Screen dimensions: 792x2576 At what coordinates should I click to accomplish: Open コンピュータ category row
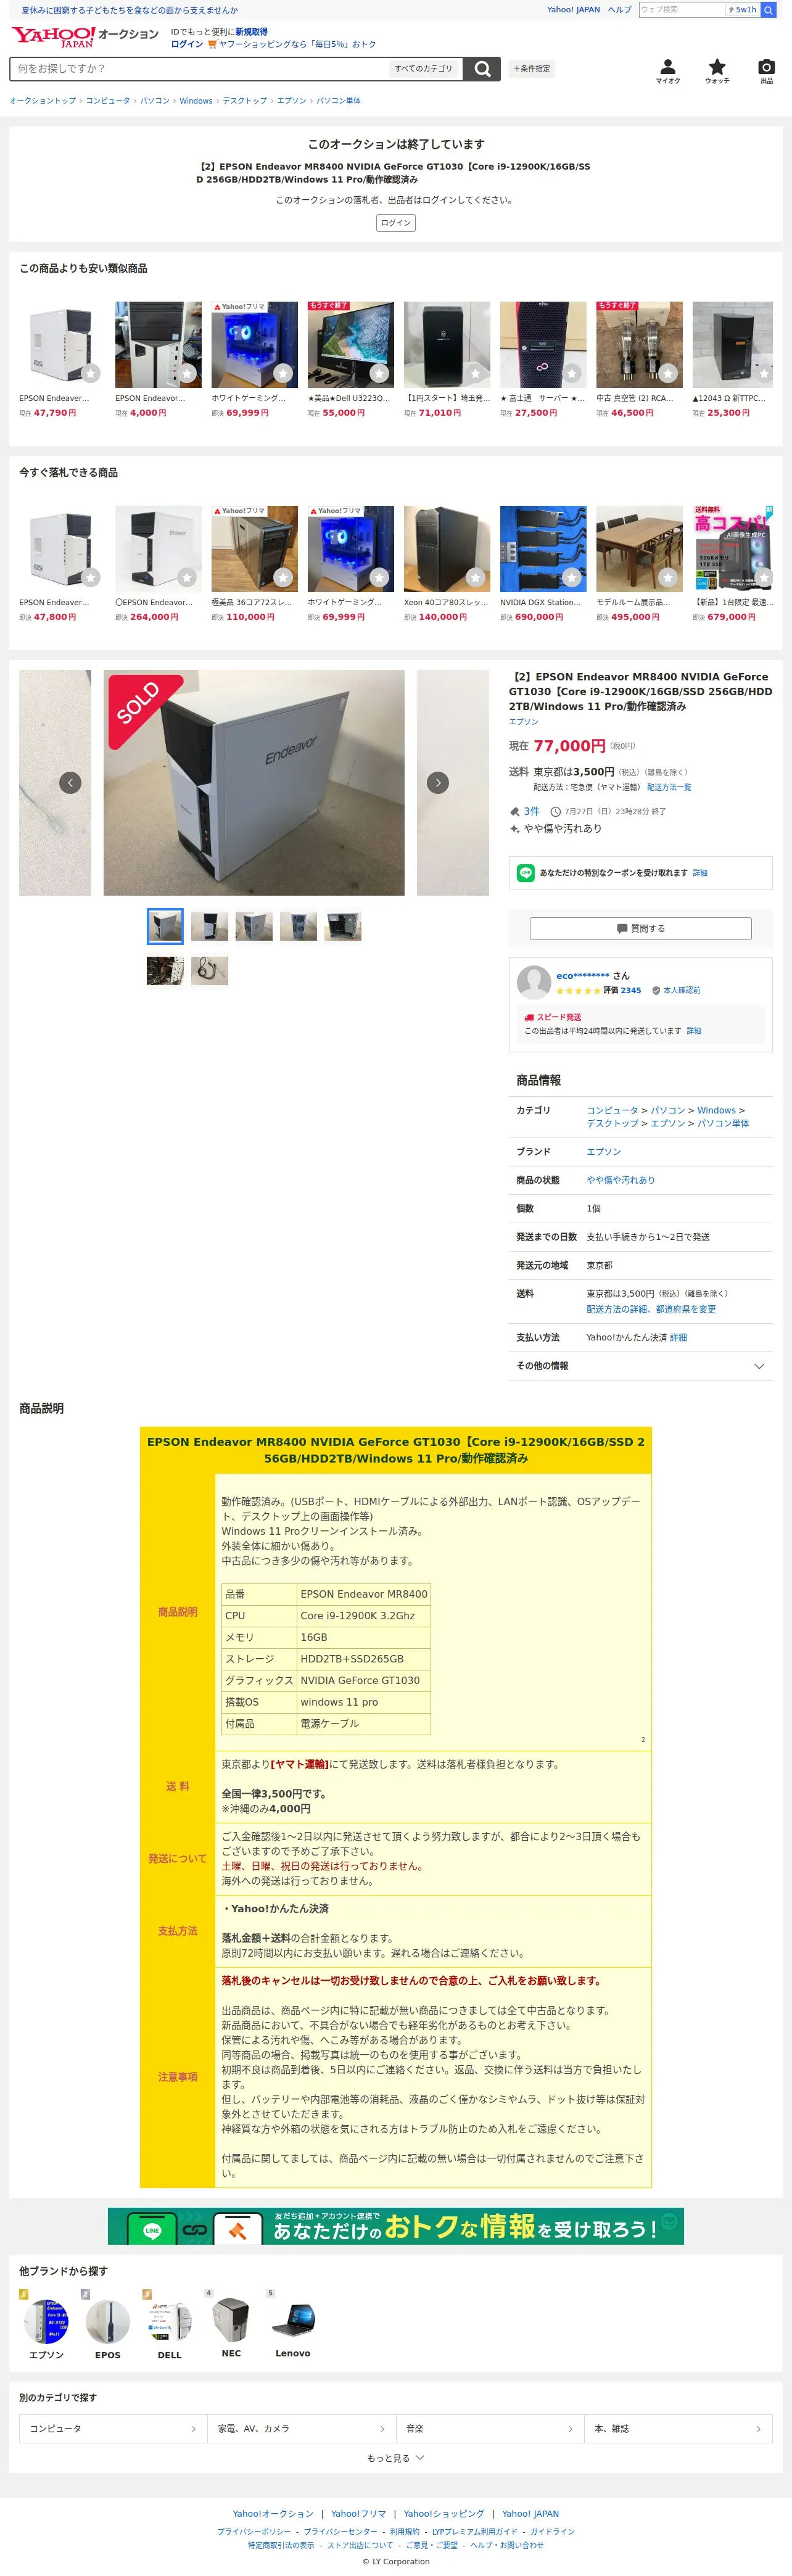tap(113, 2429)
